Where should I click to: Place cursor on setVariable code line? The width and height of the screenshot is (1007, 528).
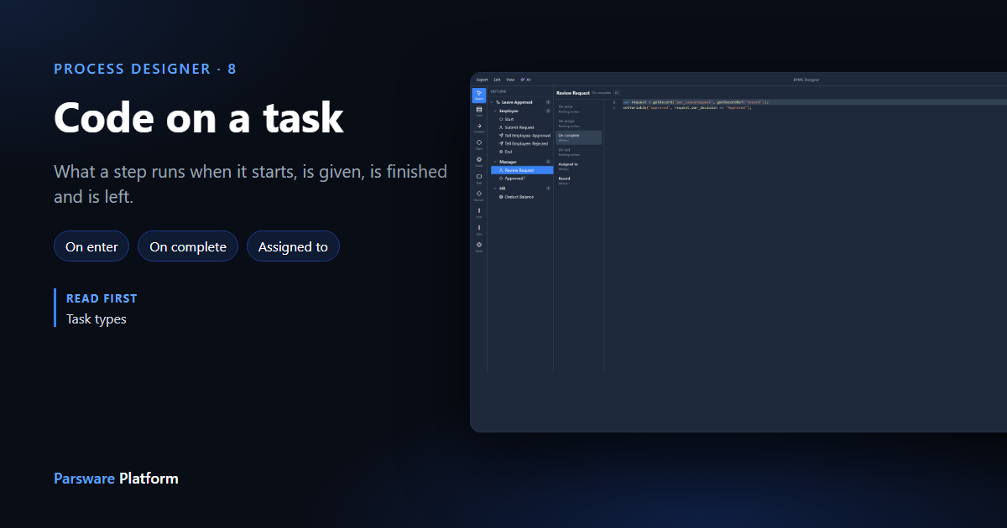tap(687, 107)
